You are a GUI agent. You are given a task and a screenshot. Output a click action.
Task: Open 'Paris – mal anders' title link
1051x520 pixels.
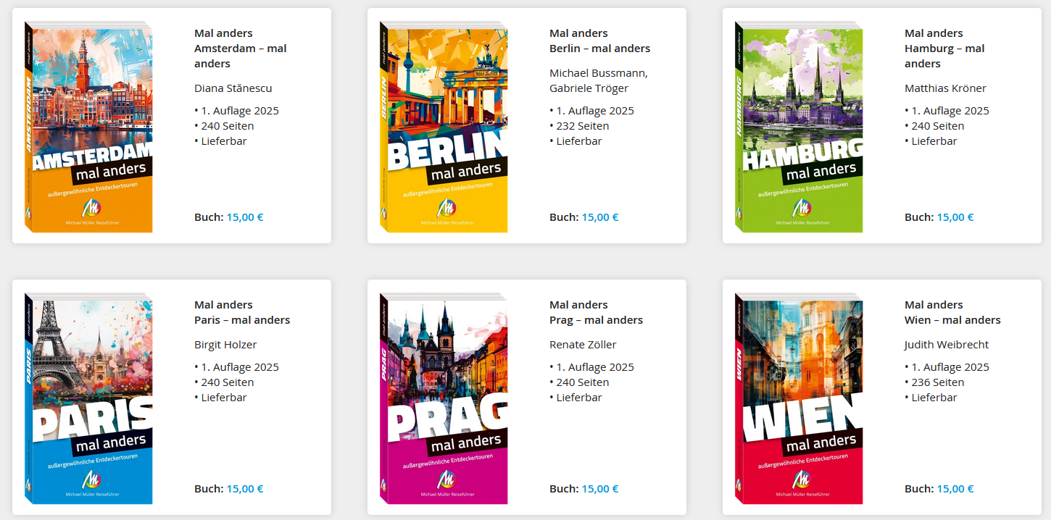point(242,320)
